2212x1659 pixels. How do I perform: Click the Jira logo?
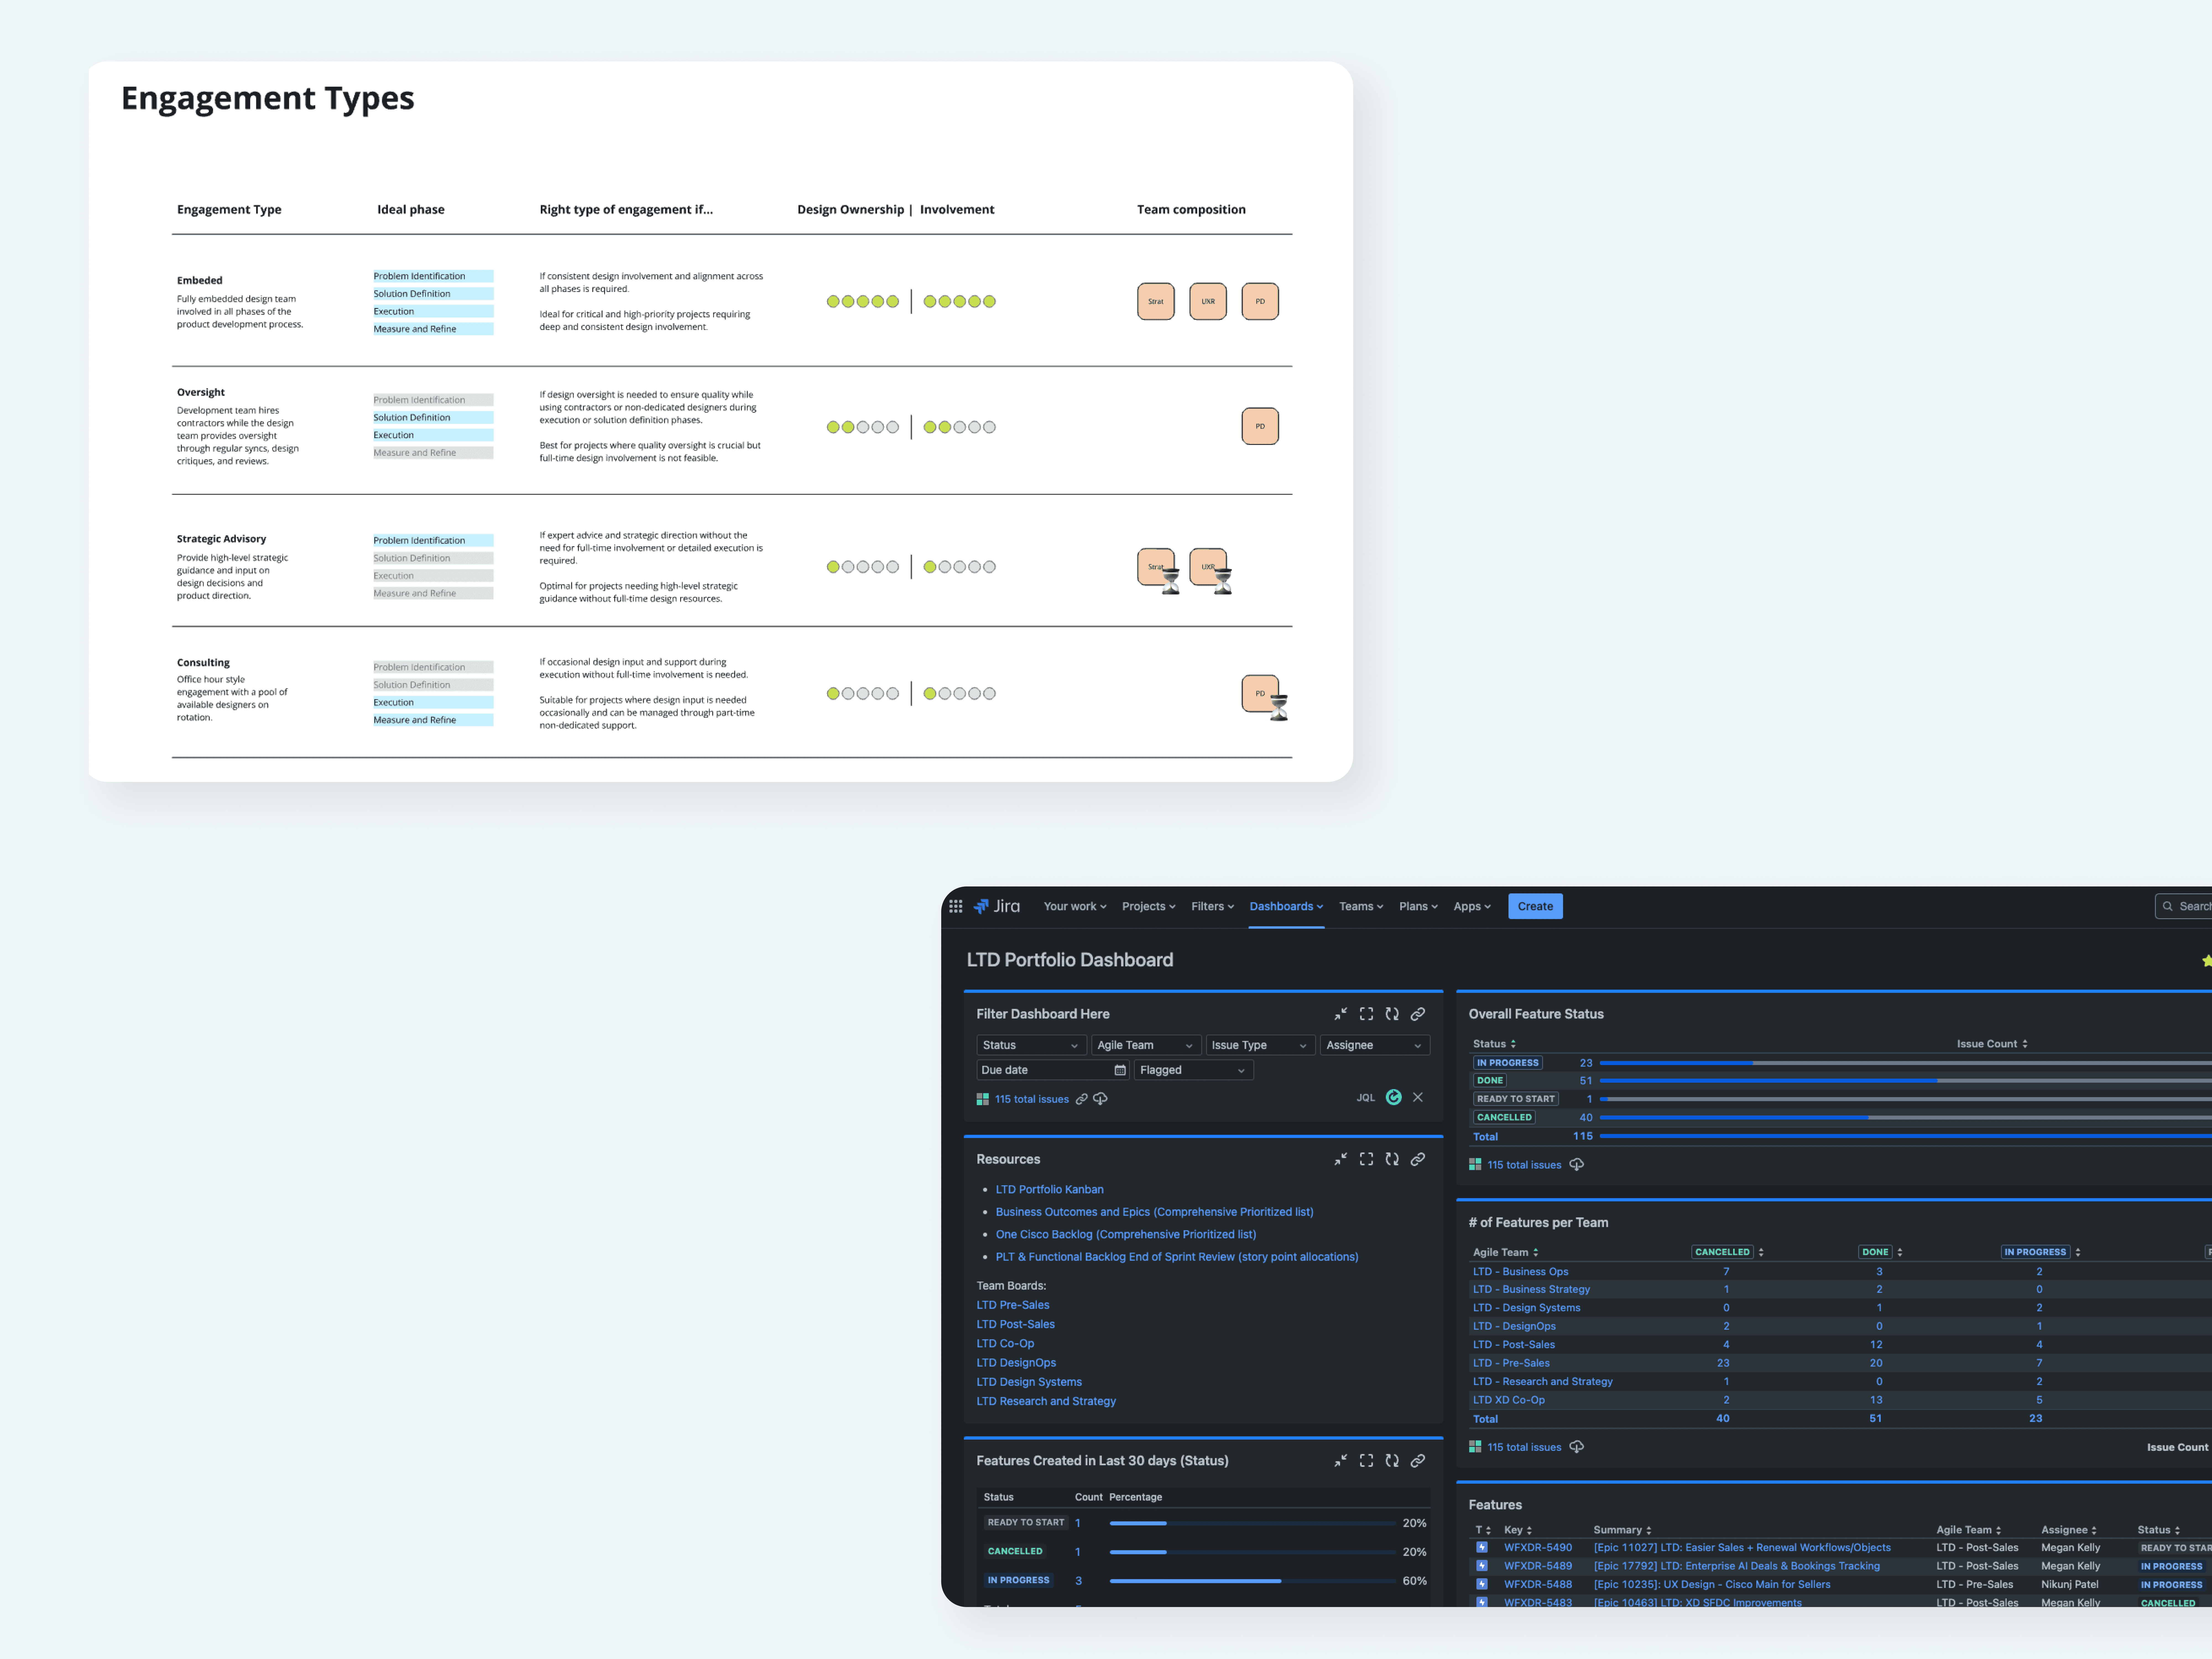pyautogui.click(x=997, y=906)
